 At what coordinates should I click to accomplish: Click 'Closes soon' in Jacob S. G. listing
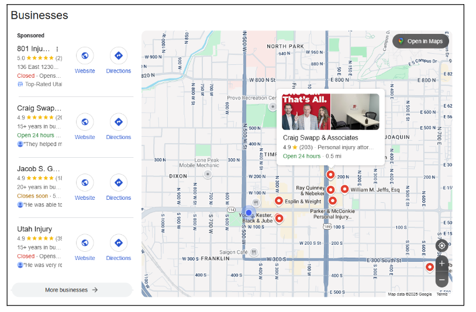[33, 196]
